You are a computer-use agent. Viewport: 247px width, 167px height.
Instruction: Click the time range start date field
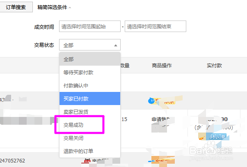(90, 26)
